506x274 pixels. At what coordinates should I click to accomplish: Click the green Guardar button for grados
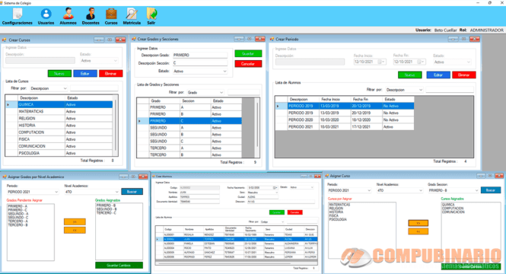[x=248, y=53]
